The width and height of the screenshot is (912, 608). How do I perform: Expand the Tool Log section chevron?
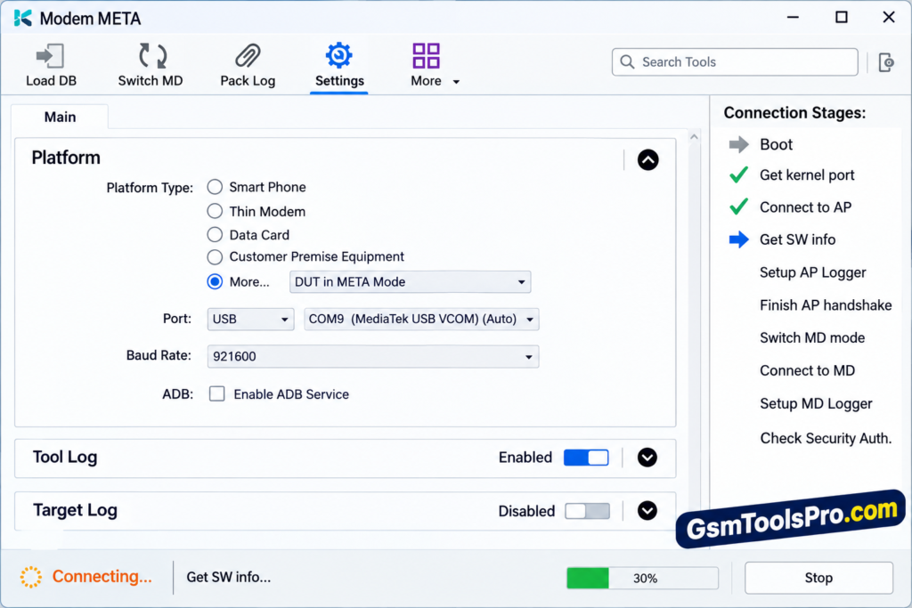click(x=647, y=458)
